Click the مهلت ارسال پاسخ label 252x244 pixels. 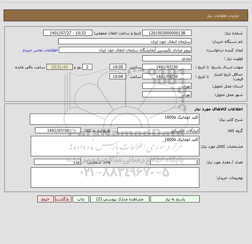coord(227,67)
